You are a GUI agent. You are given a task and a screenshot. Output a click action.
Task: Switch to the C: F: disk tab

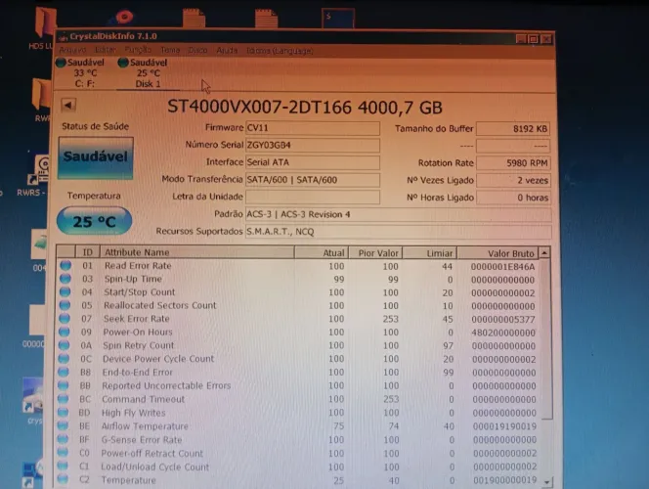84,73
